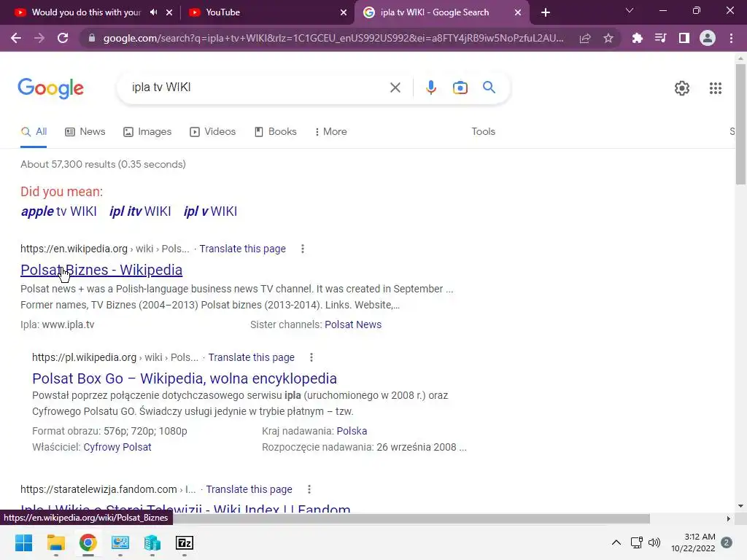View site security lock icon
Viewport: 747px width, 560px height.
coord(91,38)
